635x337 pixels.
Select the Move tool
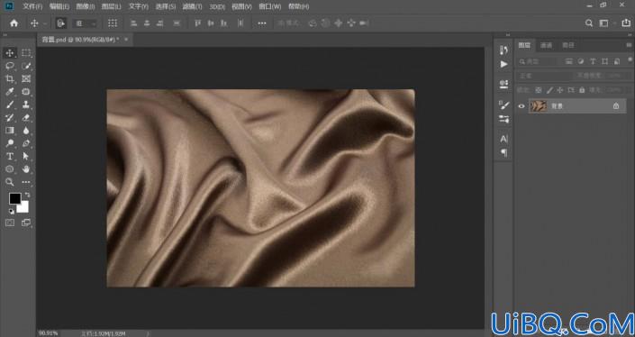tap(10, 52)
